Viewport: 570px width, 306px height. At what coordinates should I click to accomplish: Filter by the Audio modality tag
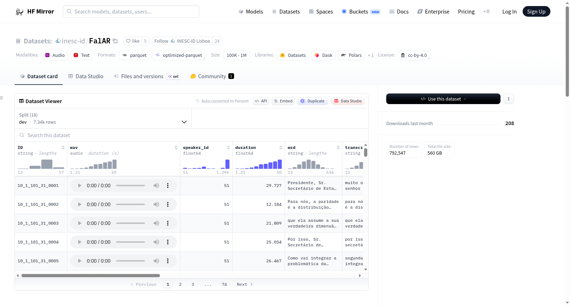tap(55, 55)
